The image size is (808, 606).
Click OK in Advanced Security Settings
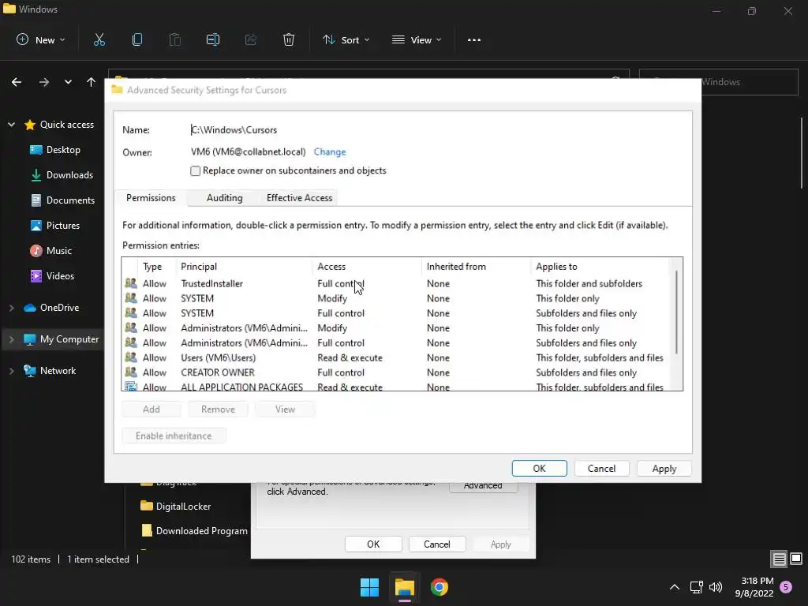click(x=539, y=469)
